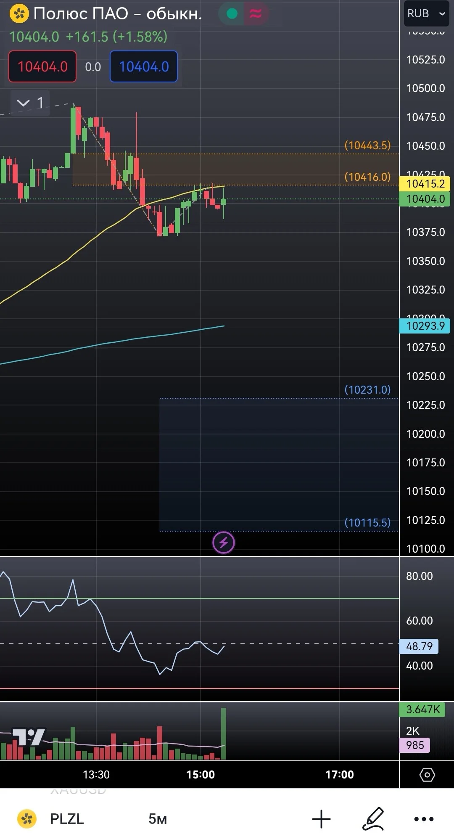Tap the plus add indicator icon
This screenshot has height=834, width=454.
322,819
